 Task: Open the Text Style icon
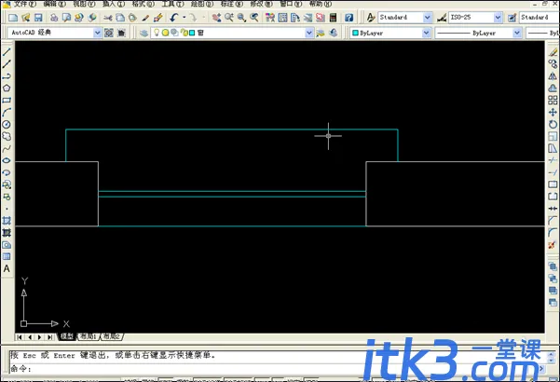[x=371, y=18]
